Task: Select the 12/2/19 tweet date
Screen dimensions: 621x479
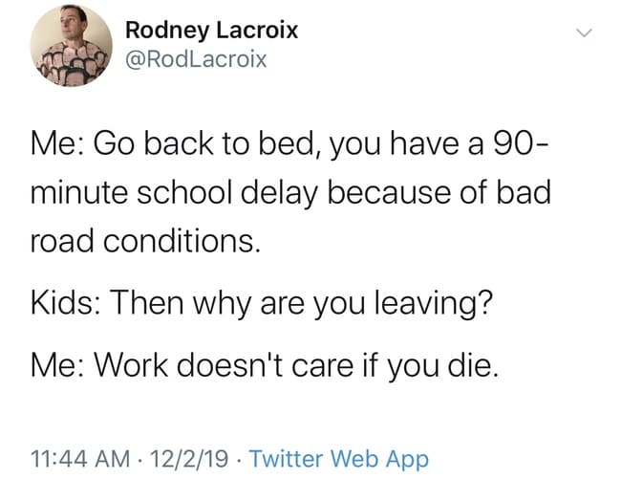Action: (189, 459)
